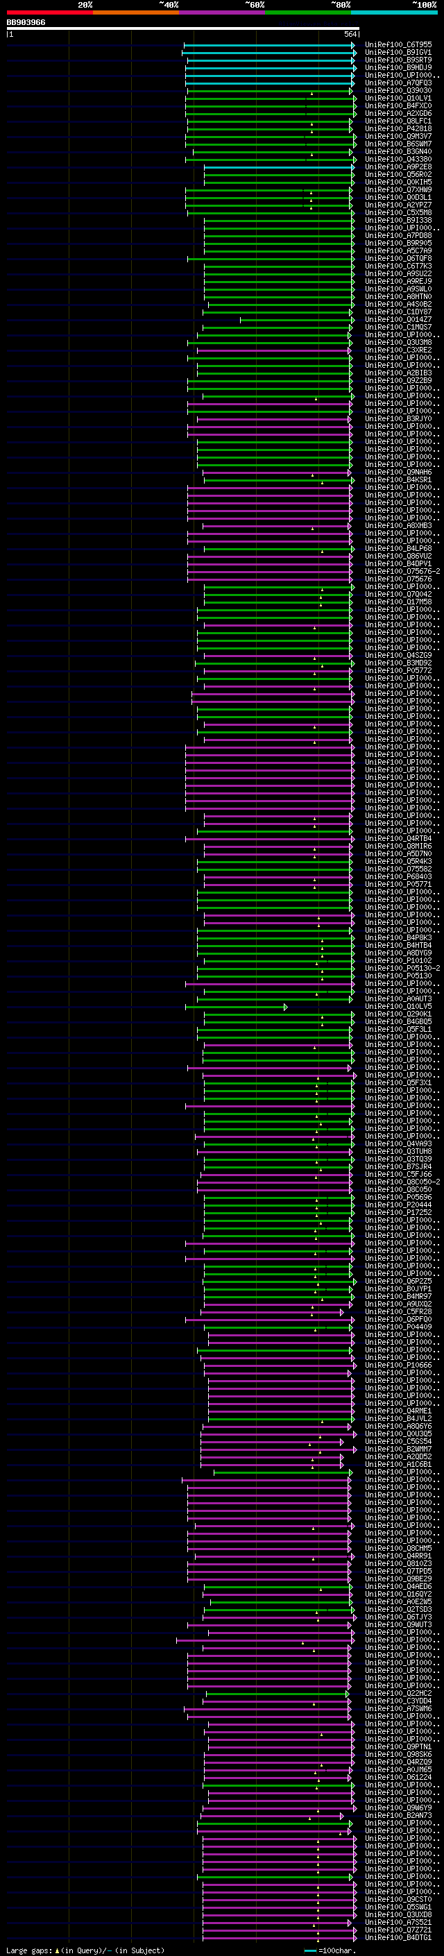The height and width of the screenshot is (1956, 444).
Task: Click hit label UniRef100_Q8MIR6
Action: [x=398, y=846]
